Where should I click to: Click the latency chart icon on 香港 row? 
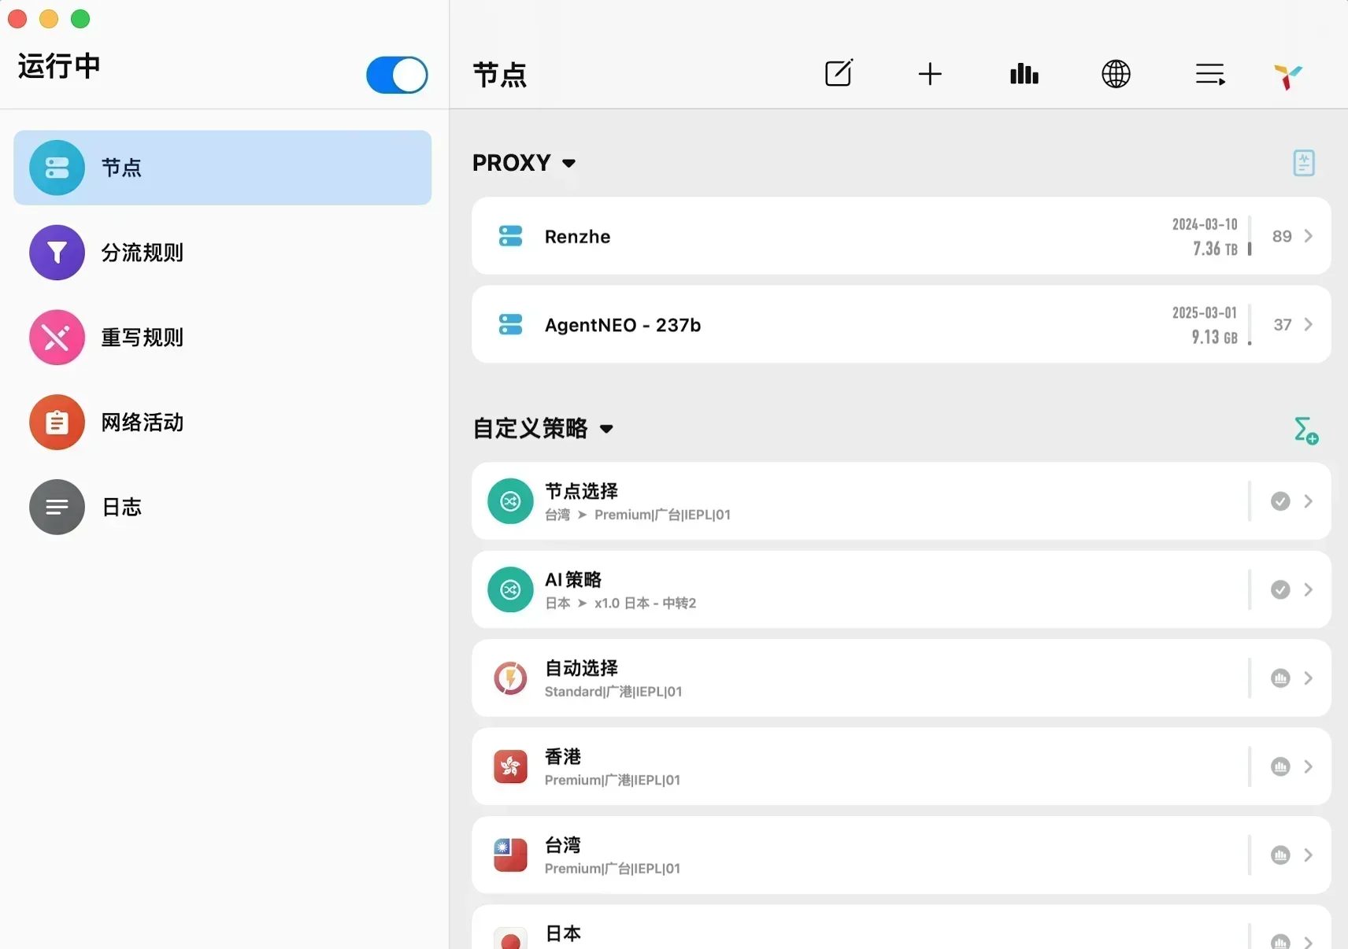[1280, 766]
